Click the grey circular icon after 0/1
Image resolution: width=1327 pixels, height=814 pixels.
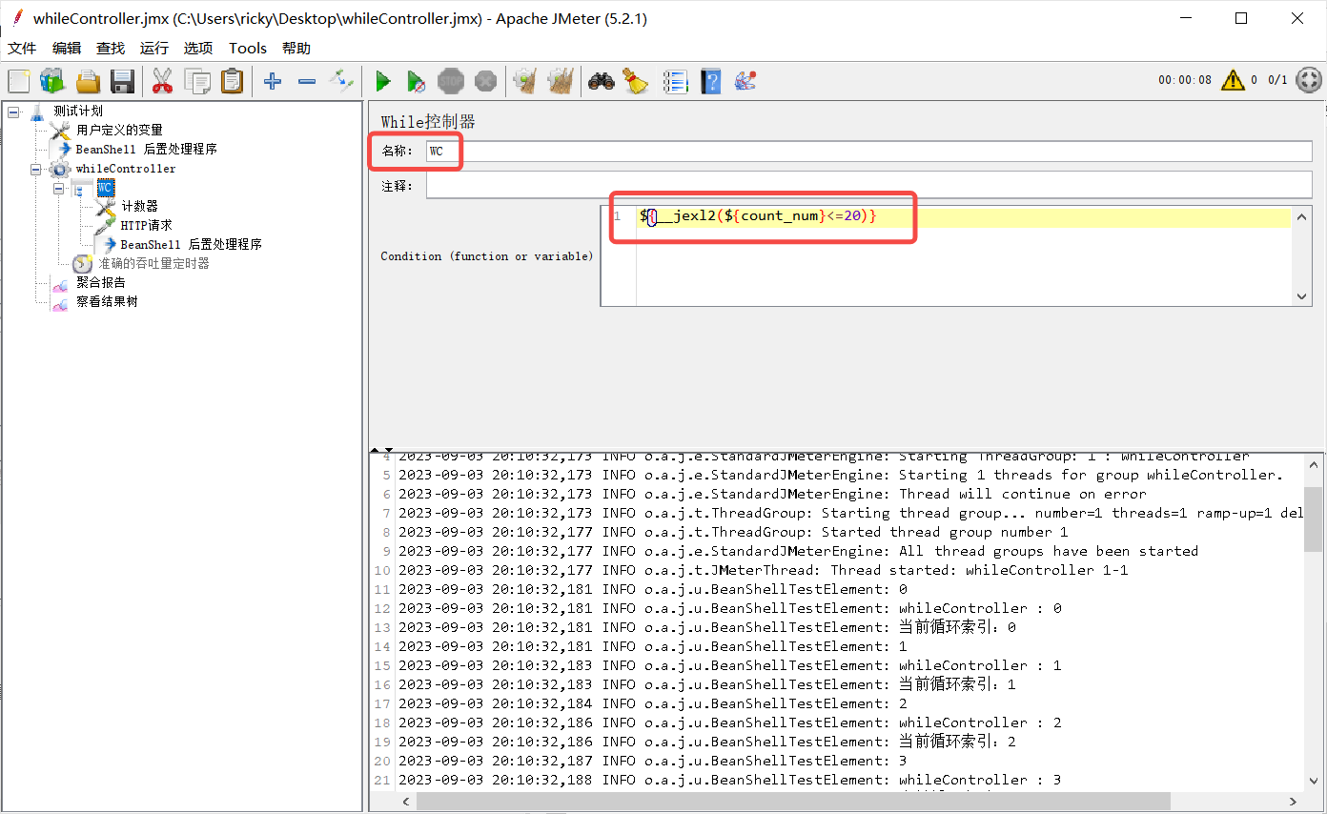click(x=1309, y=80)
